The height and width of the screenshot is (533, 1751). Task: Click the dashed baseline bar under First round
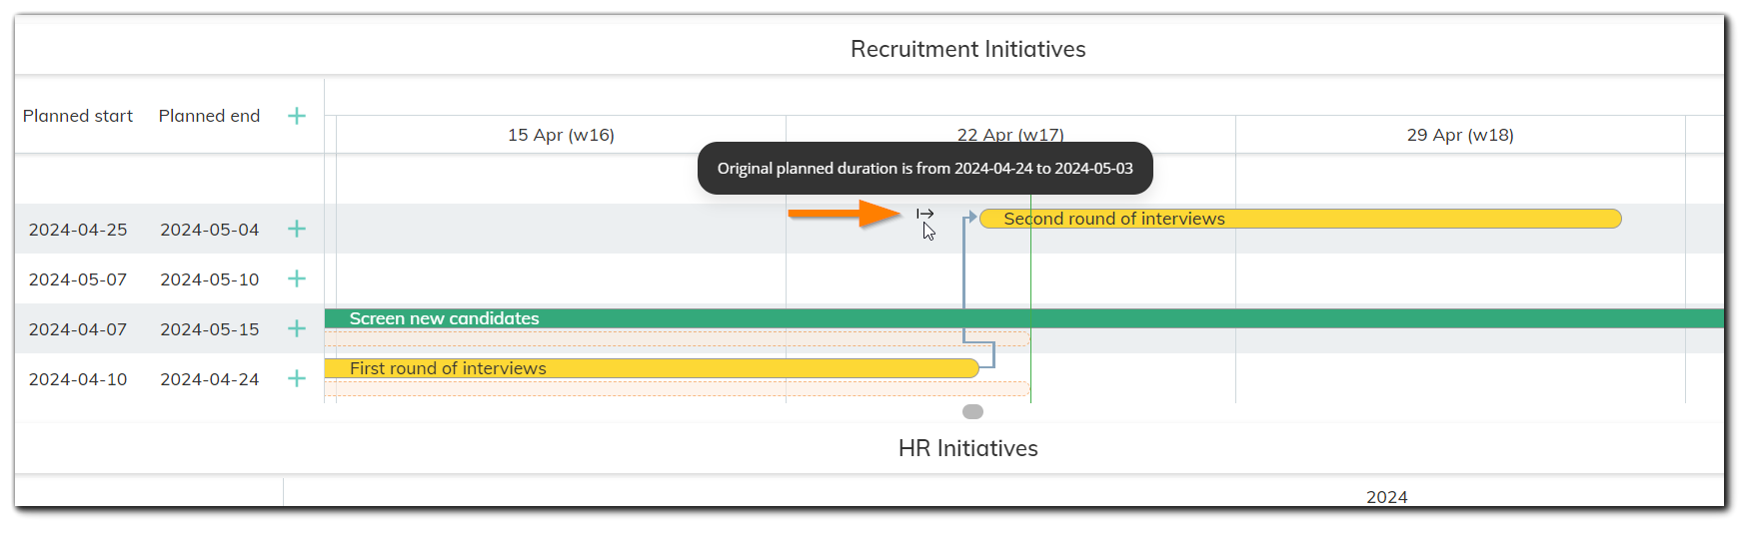pyautogui.click(x=677, y=388)
